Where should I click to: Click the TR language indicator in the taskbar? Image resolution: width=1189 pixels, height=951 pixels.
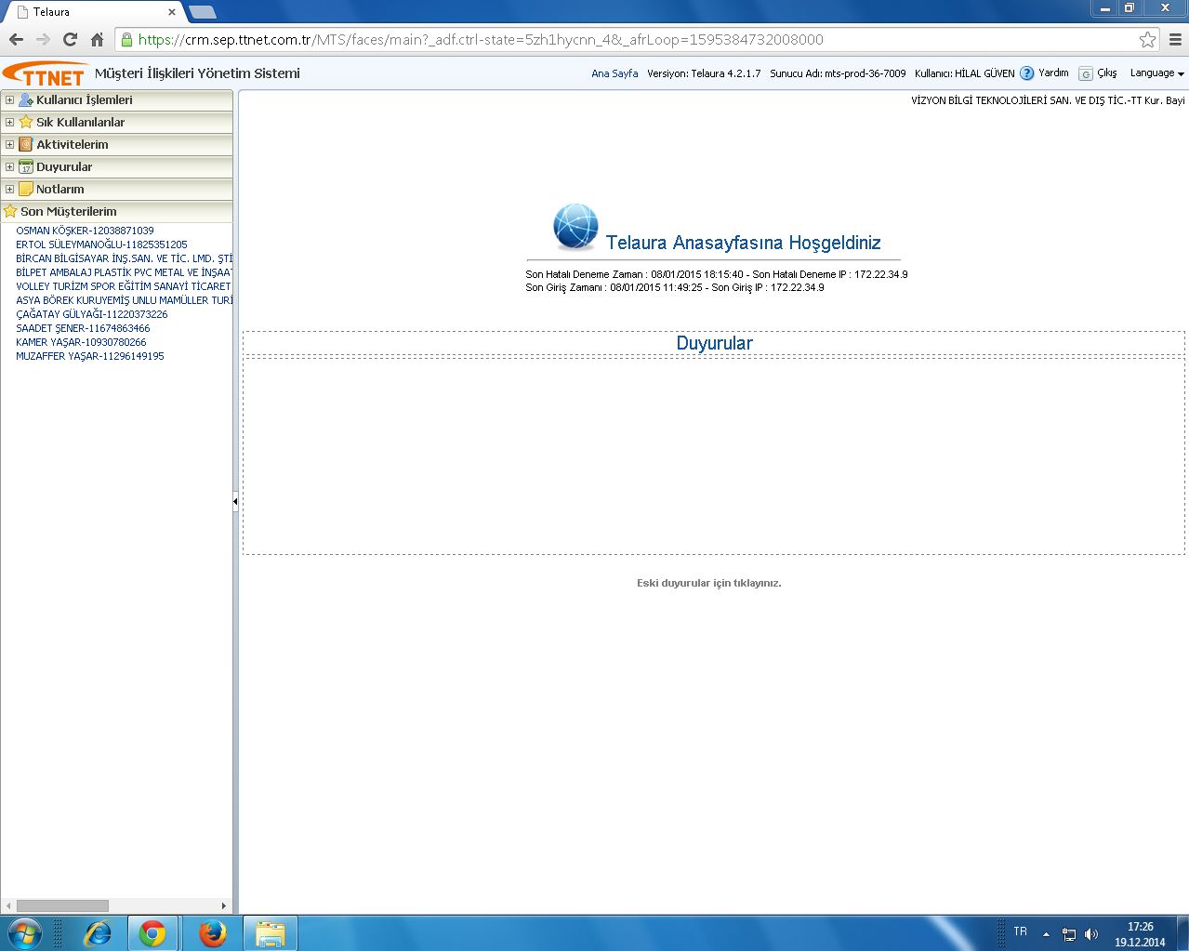pyautogui.click(x=1021, y=931)
